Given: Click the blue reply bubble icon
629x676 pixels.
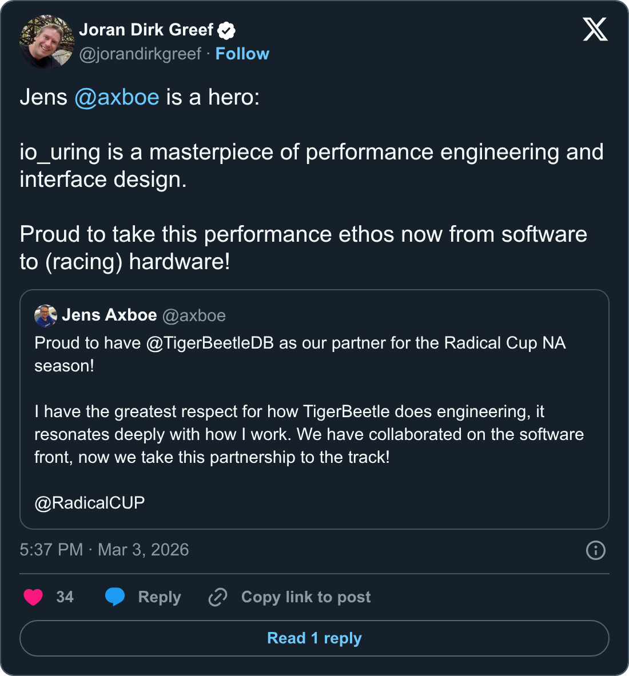Looking at the screenshot, I should (x=115, y=597).
